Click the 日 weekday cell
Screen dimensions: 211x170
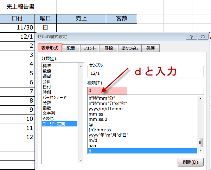(x=45, y=28)
